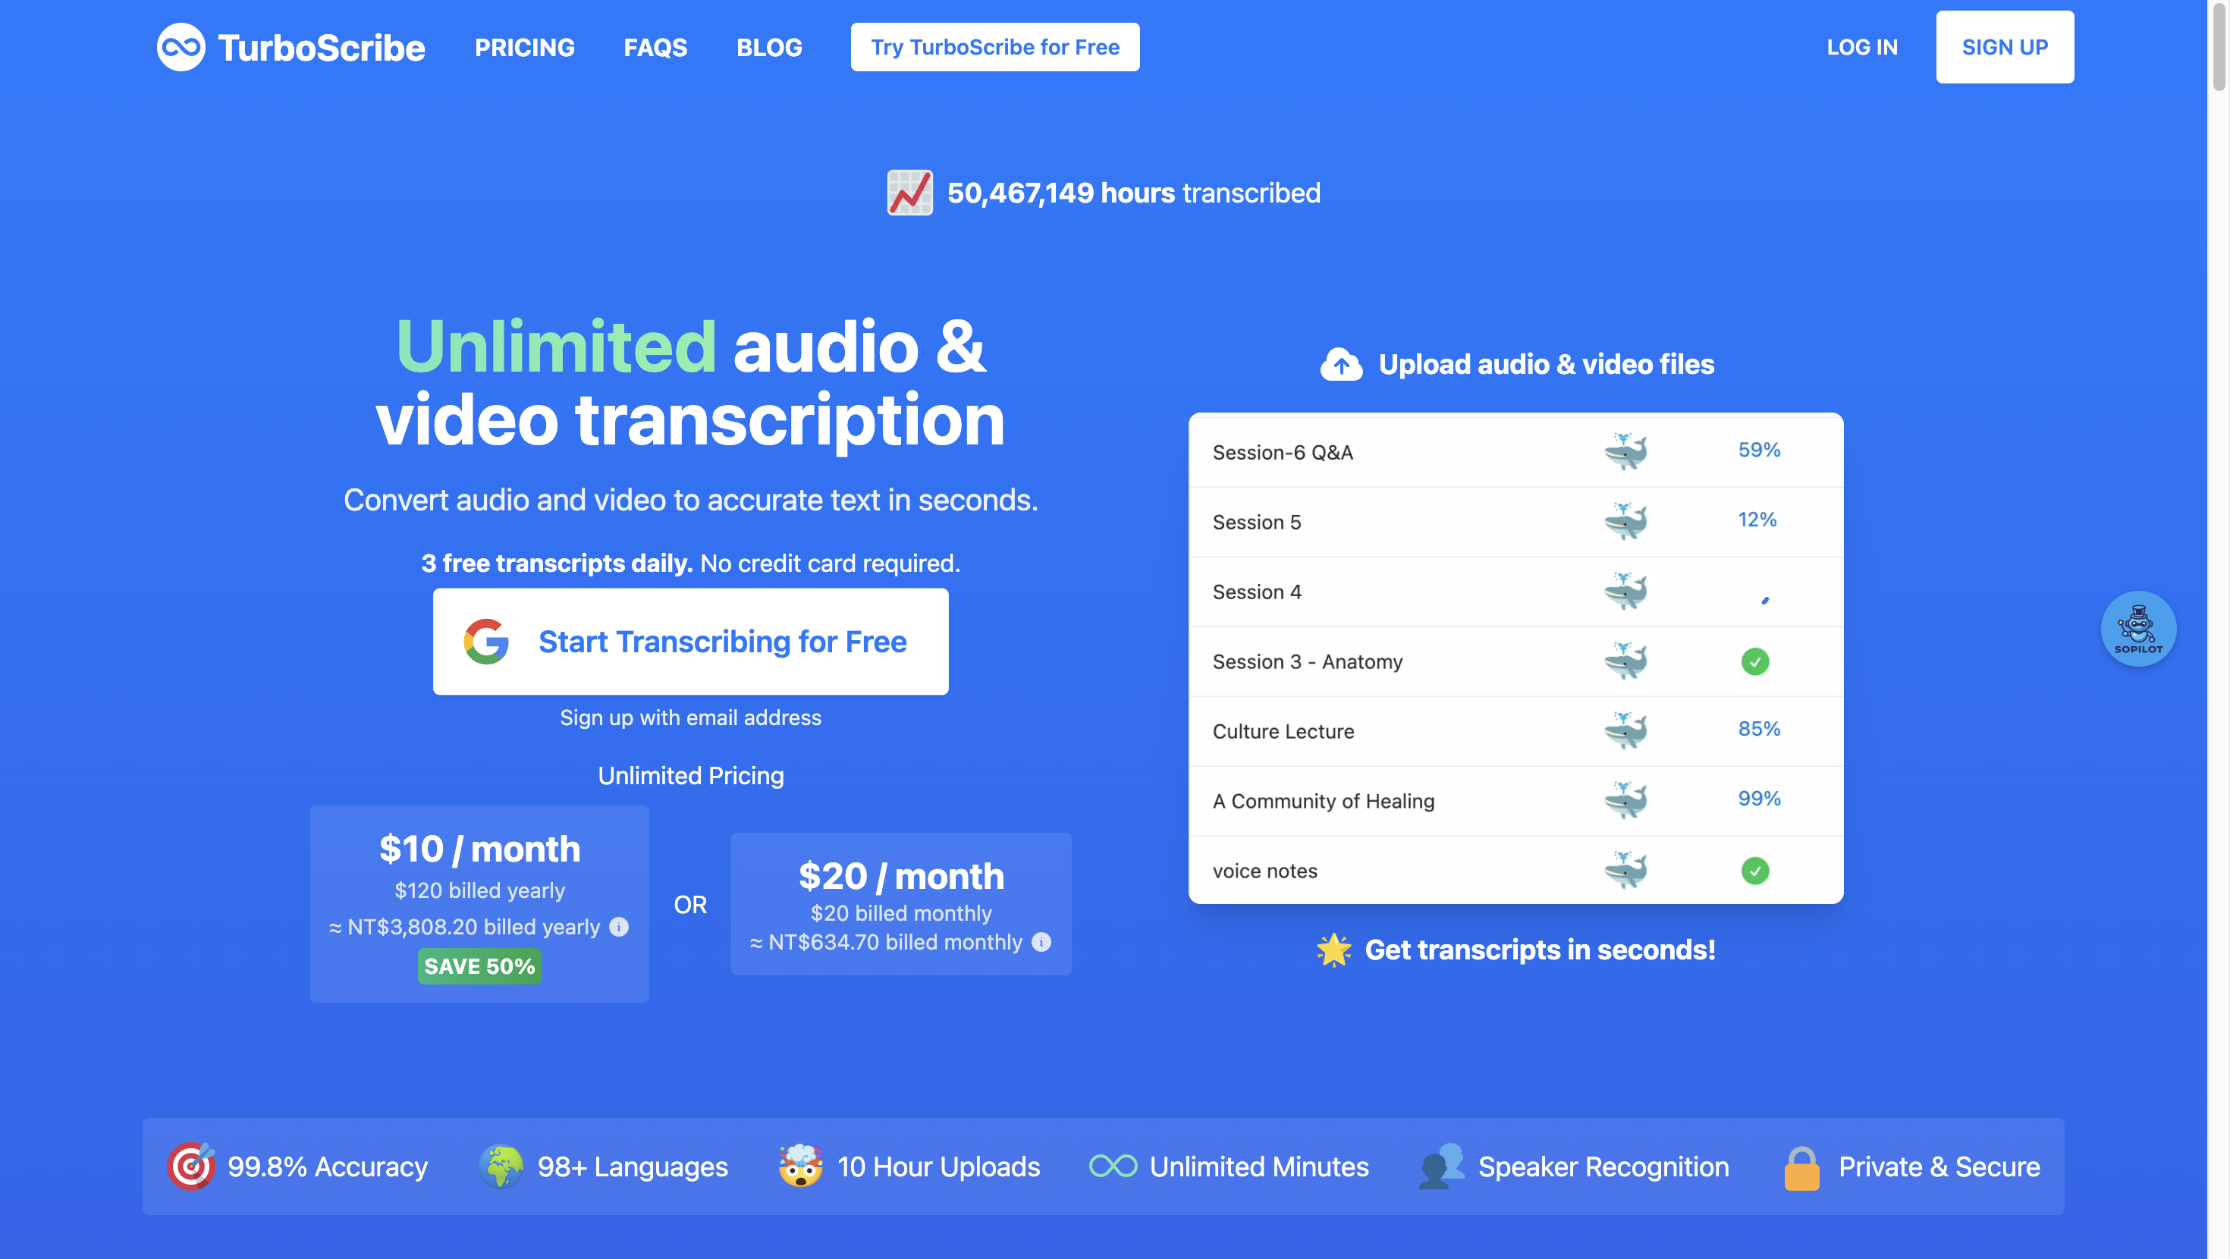2230x1259 pixels.
Task: Click the 10 Hour Uploads label
Action: 938,1166
